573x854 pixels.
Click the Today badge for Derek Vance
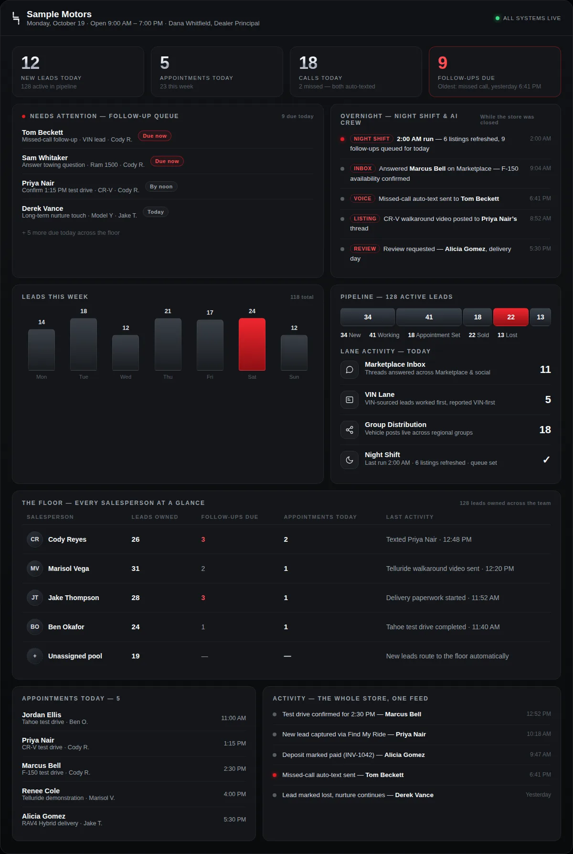(x=156, y=212)
